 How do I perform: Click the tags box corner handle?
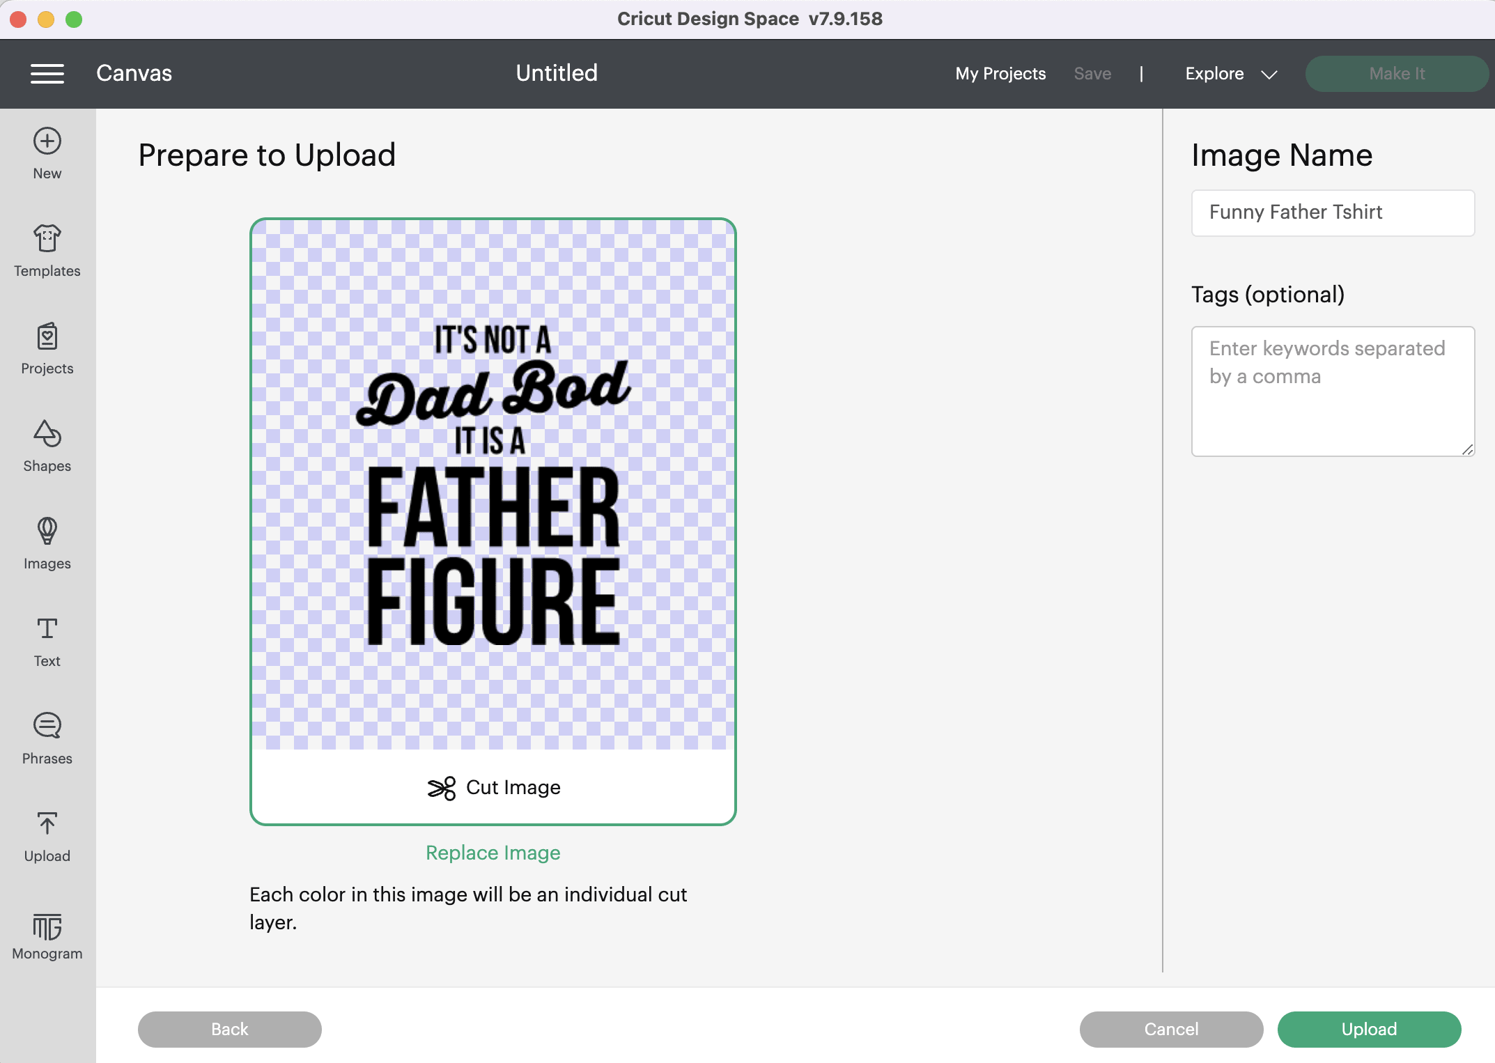pyautogui.click(x=1467, y=449)
